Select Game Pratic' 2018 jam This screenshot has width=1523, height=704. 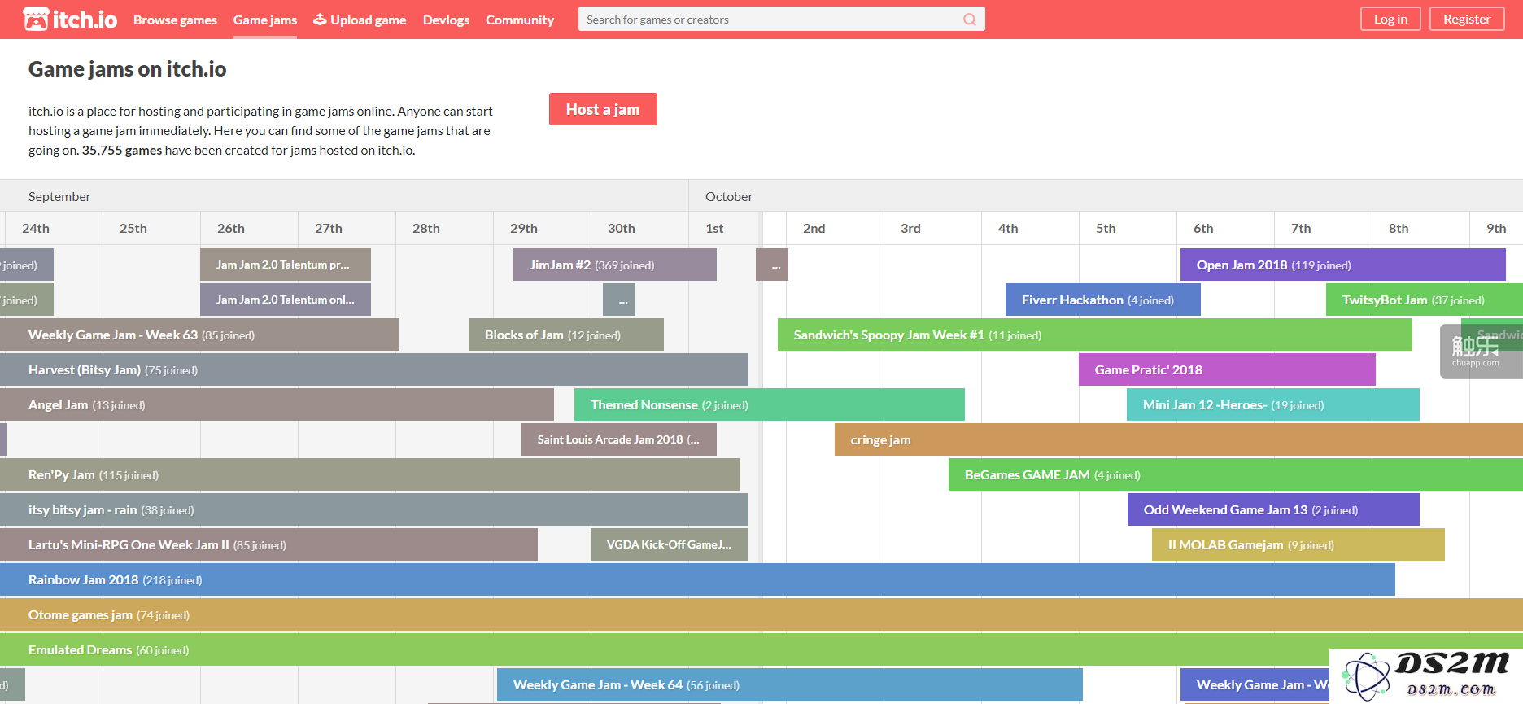[1227, 369]
